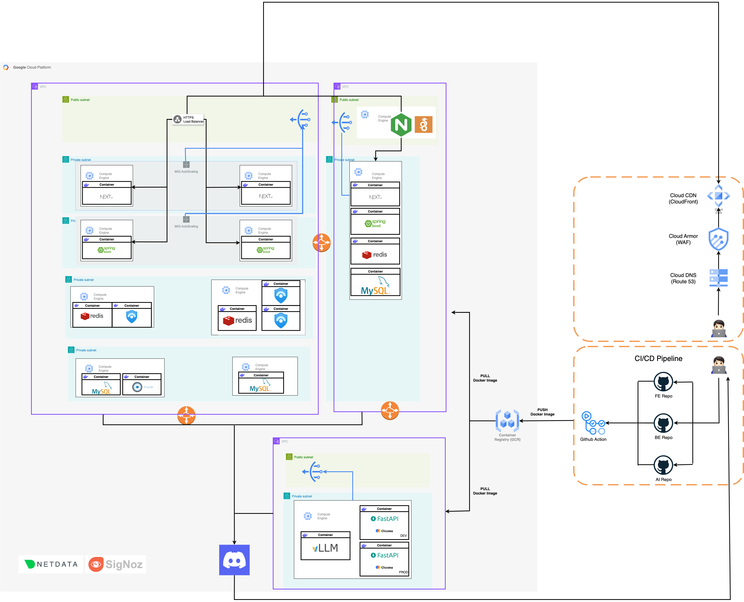Select the FastAPI DEV container
744x602 pixels.
point(384,522)
